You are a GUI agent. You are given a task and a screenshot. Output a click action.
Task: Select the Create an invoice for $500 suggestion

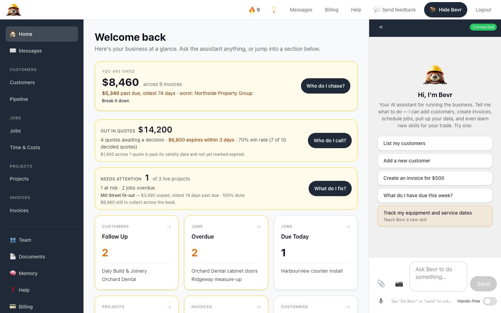coord(435,178)
